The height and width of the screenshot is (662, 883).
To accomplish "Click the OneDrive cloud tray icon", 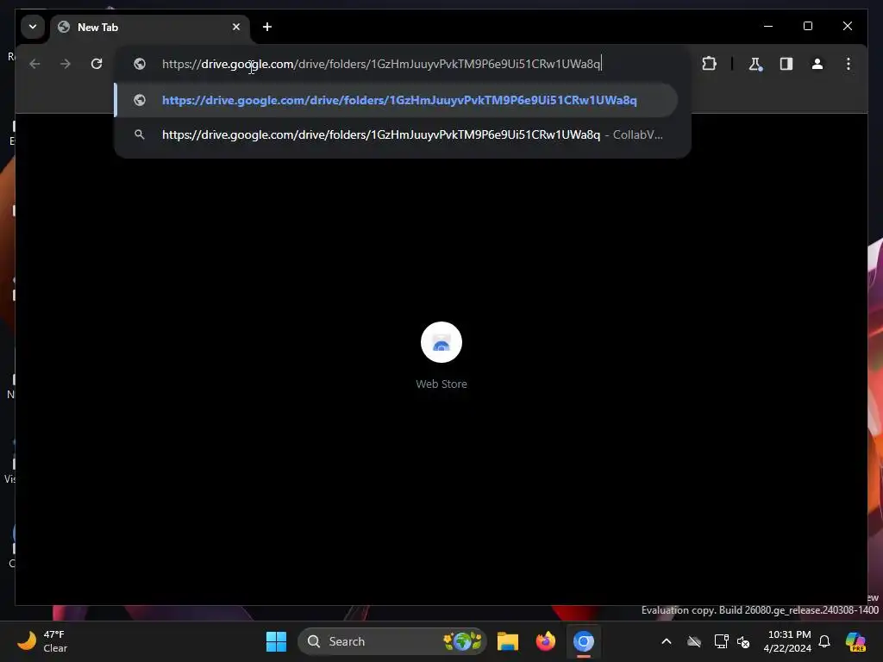I will [694, 641].
